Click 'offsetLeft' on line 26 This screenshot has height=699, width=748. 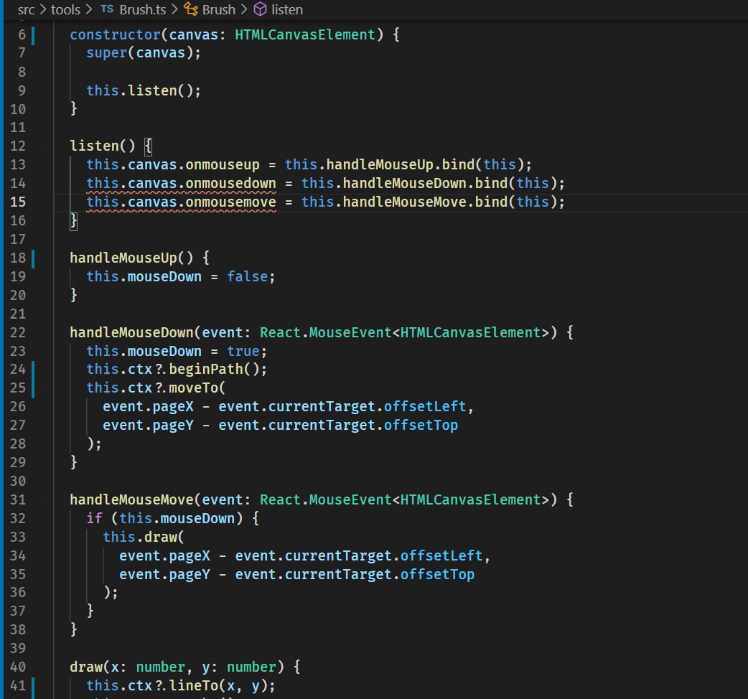click(424, 407)
